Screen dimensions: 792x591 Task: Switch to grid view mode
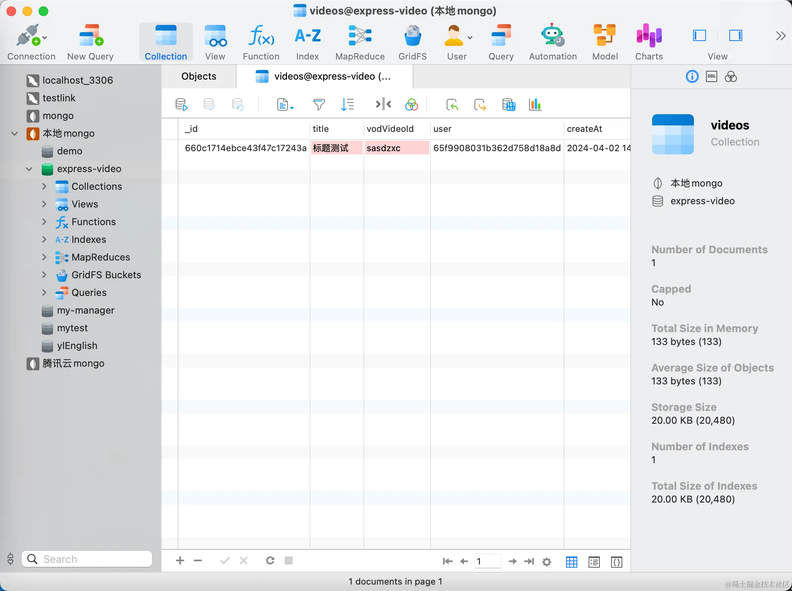point(571,562)
